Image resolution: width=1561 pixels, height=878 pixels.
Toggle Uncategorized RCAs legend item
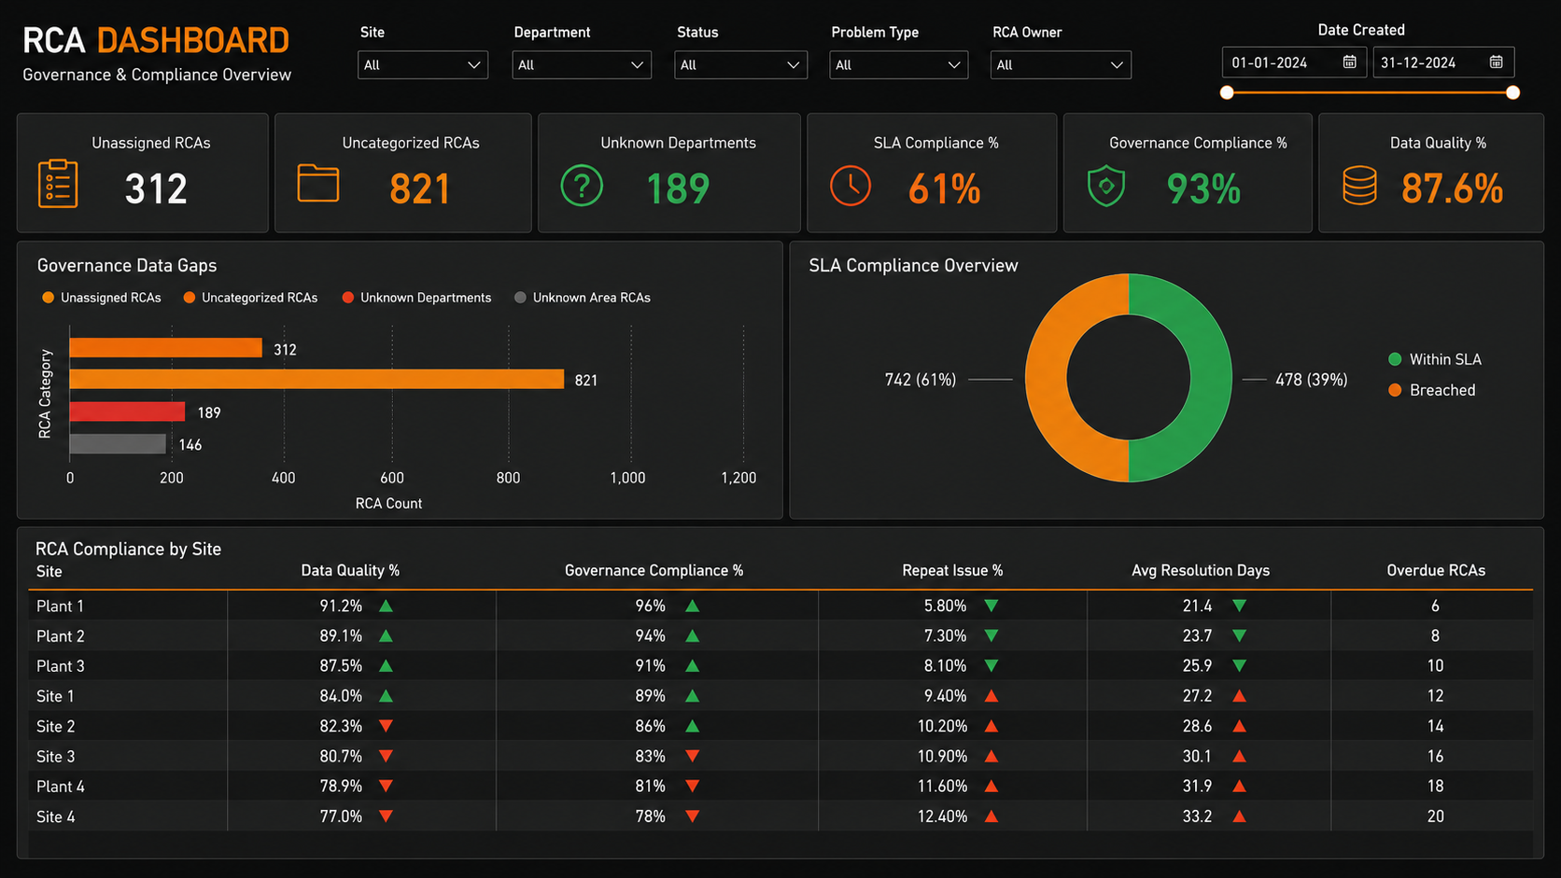250,298
